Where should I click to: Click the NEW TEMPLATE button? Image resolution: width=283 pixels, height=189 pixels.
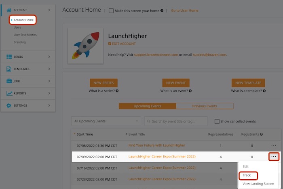click(x=248, y=83)
